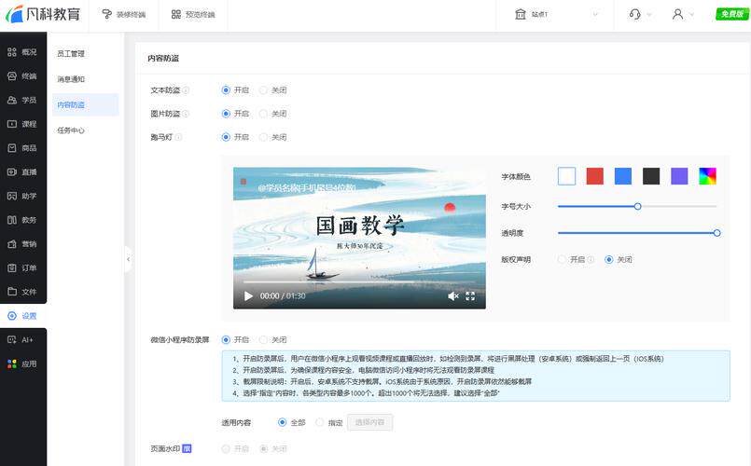Click the info icon beside 跑马灯
751x466 pixels.
pos(178,137)
